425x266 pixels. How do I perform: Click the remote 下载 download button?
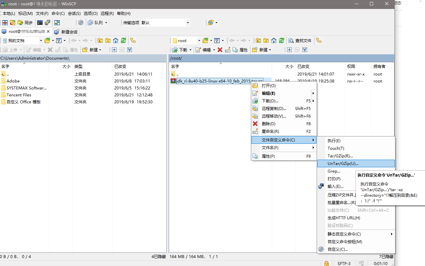180,50
